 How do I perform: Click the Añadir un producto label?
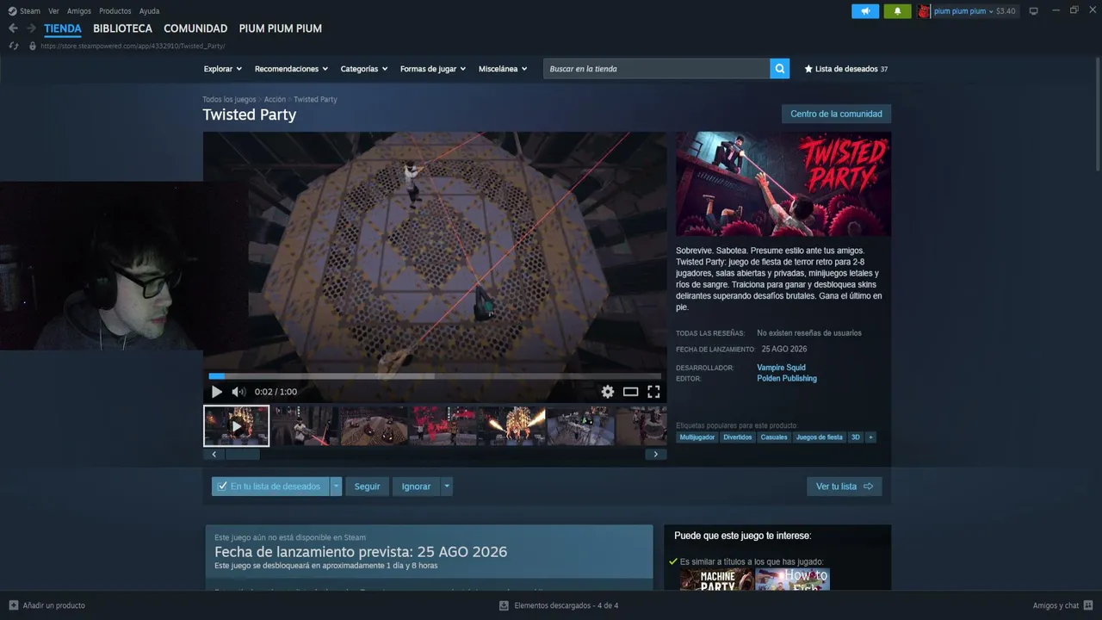pyautogui.click(x=54, y=605)
